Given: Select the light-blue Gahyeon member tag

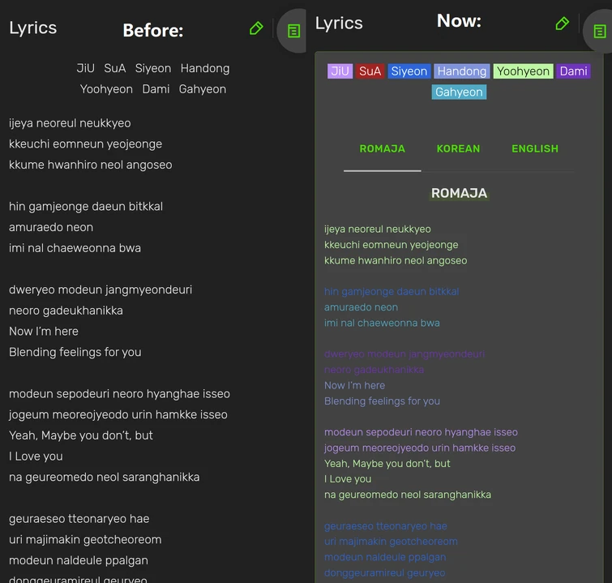Looking at the screenshot, I should (459, 92).
